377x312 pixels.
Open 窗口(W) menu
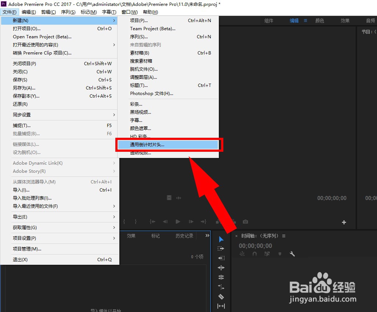pos(129,12)
